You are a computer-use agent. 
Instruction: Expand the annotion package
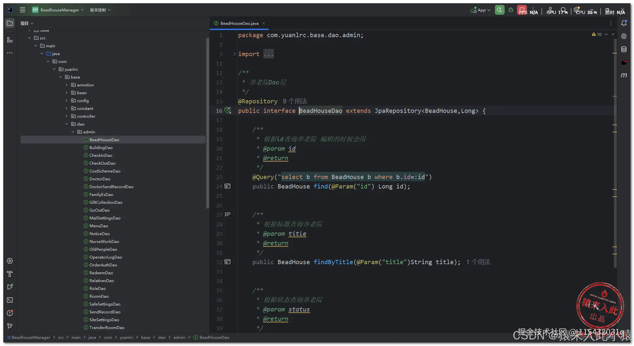pyautogui.click(x=67, y=85)
